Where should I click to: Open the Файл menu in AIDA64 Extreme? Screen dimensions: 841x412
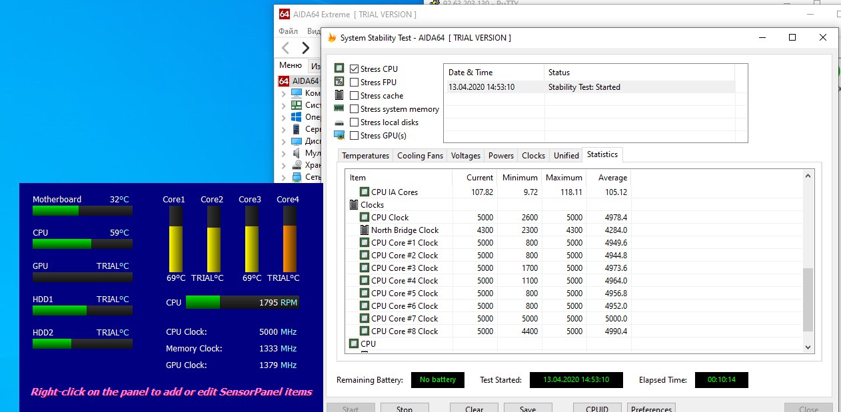289,31
